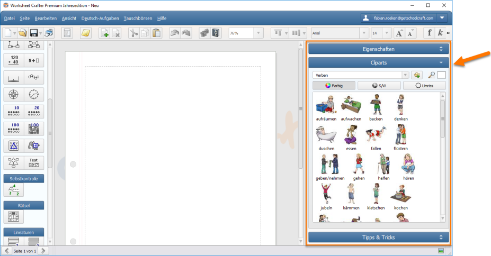Click the scissors cut icon
This screenshot has height=256, width=491.
[133, 33]
